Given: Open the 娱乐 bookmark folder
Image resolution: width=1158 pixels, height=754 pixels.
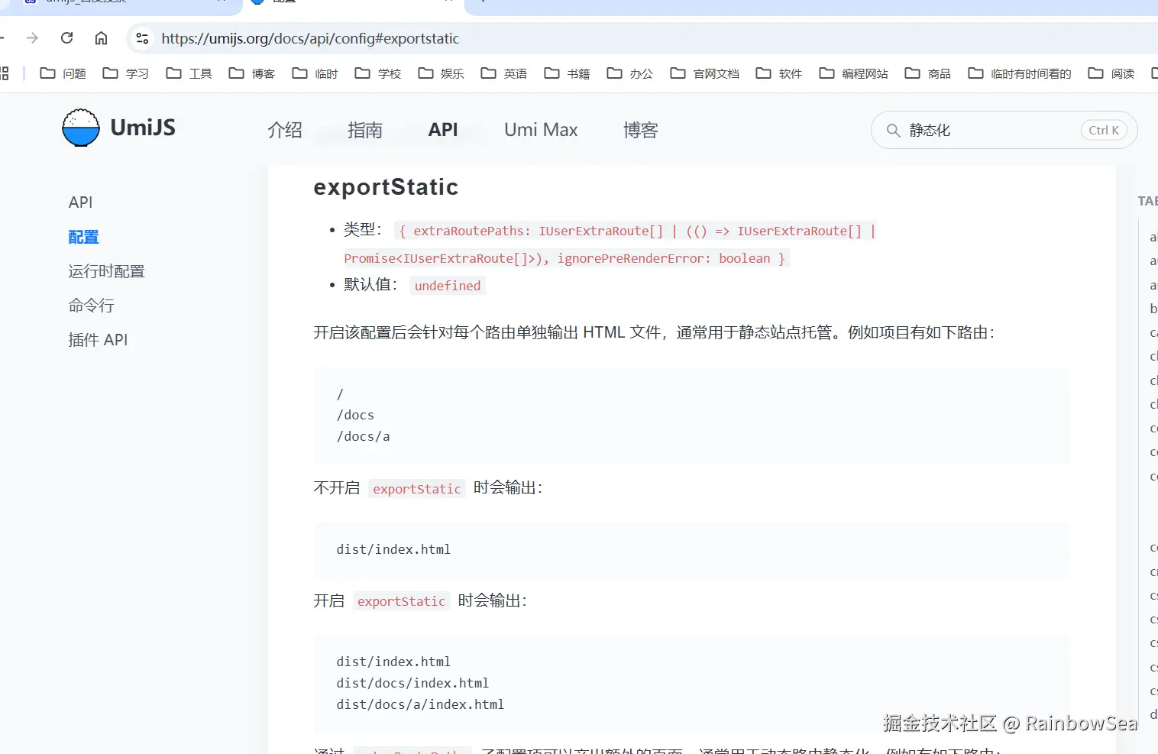Looking at the screenshot, I should [x=441, y=73].
